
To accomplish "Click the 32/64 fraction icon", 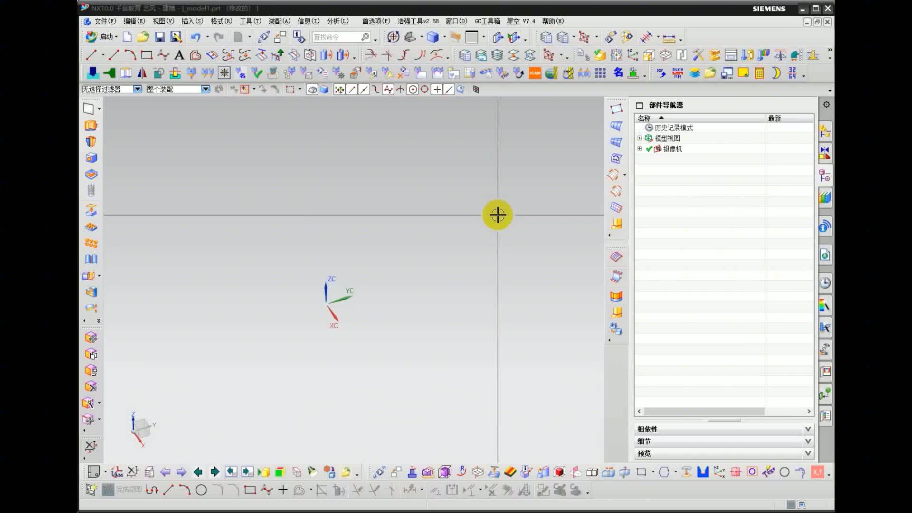I will (792, 73).
